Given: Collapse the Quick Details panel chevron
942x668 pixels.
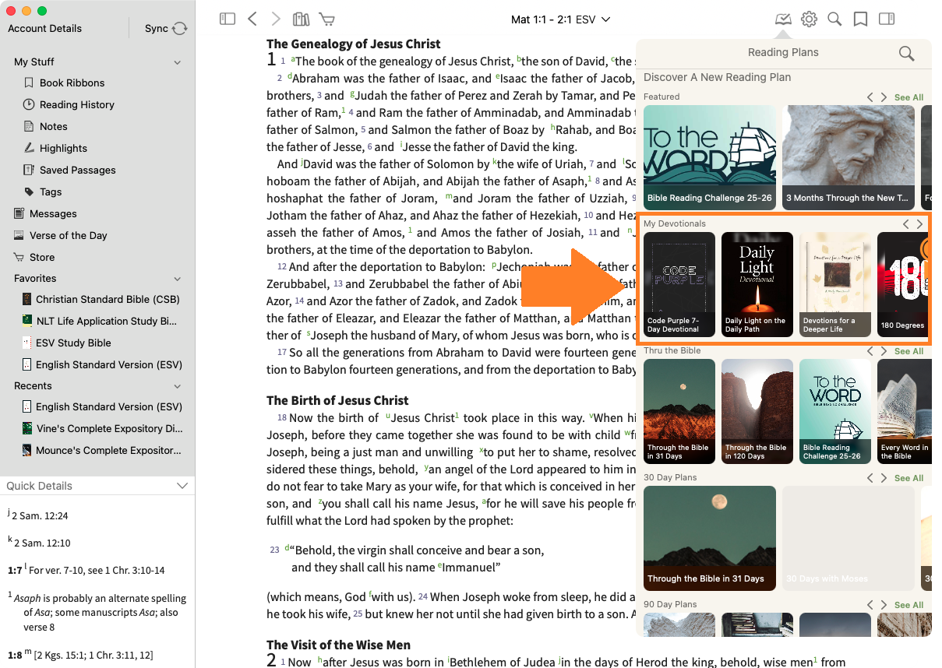Looking at the screenshot, I should coord(182,486).
